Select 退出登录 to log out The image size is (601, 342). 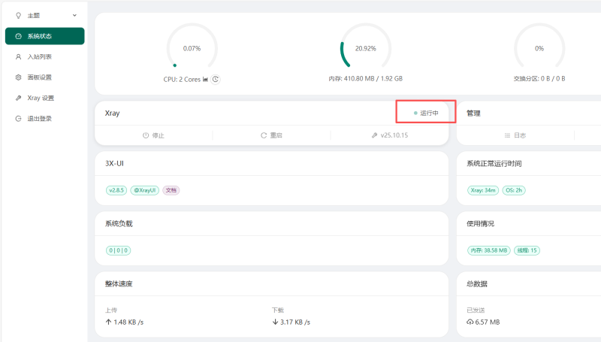(45, 119)
